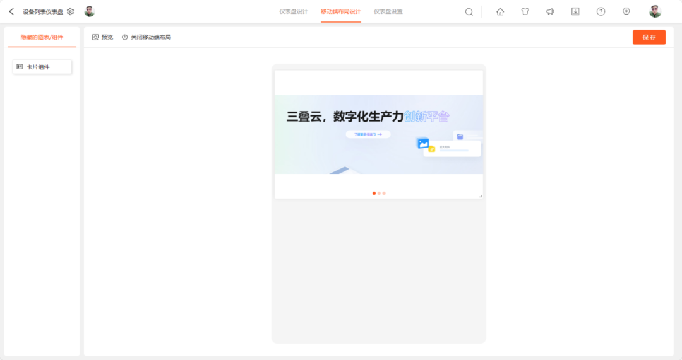The image size is (682, 360).
Task: Open dashboard settings gear icon
Action: 71,11
